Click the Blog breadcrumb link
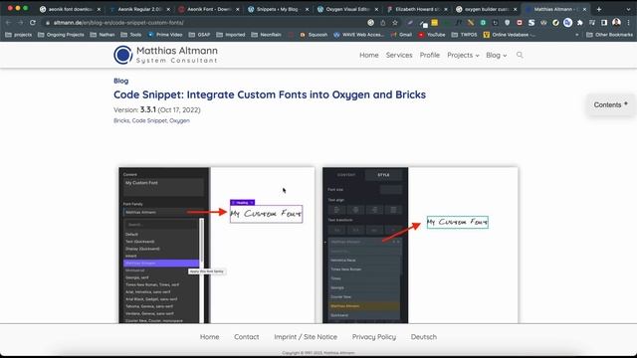The height and width of the screenshot is (358, 637). pos(120,81)
